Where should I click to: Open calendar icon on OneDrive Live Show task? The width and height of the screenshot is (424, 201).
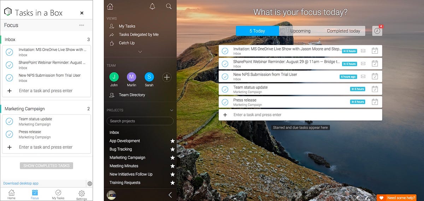click(x=375, y=51)
